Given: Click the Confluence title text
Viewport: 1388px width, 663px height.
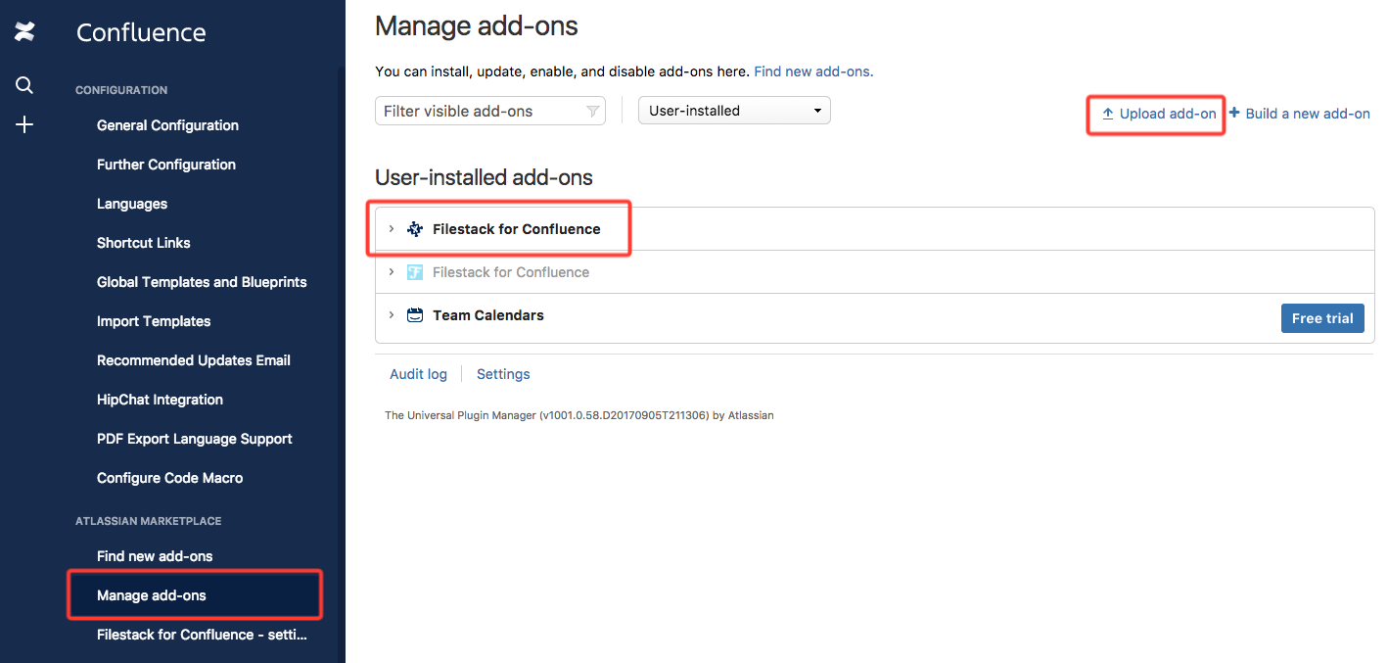Looking at the screenshot, I should tap(141, 32).
